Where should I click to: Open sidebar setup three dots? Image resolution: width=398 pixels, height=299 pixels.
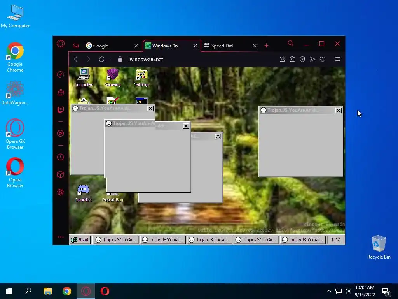pyautogui.click(x=60, y=237)
